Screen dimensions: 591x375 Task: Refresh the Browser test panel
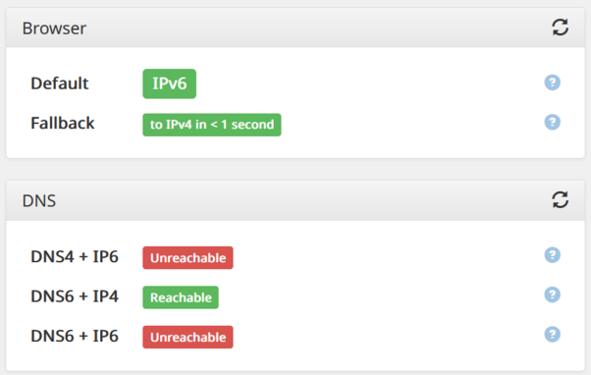[x=561, y=27]
